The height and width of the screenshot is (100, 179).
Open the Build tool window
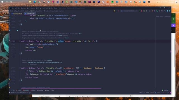(47, 90)
